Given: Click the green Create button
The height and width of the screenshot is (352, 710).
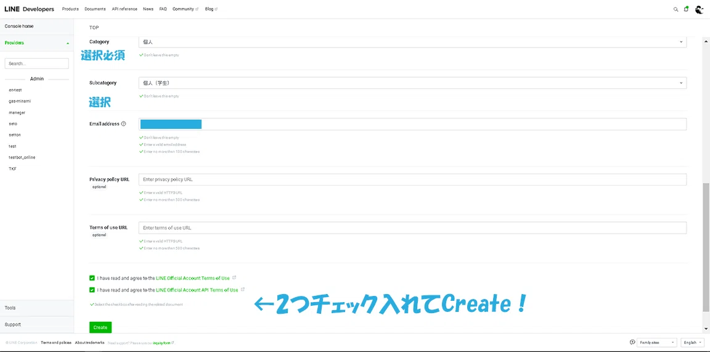Looking at the screenshot, I should 100,327.
